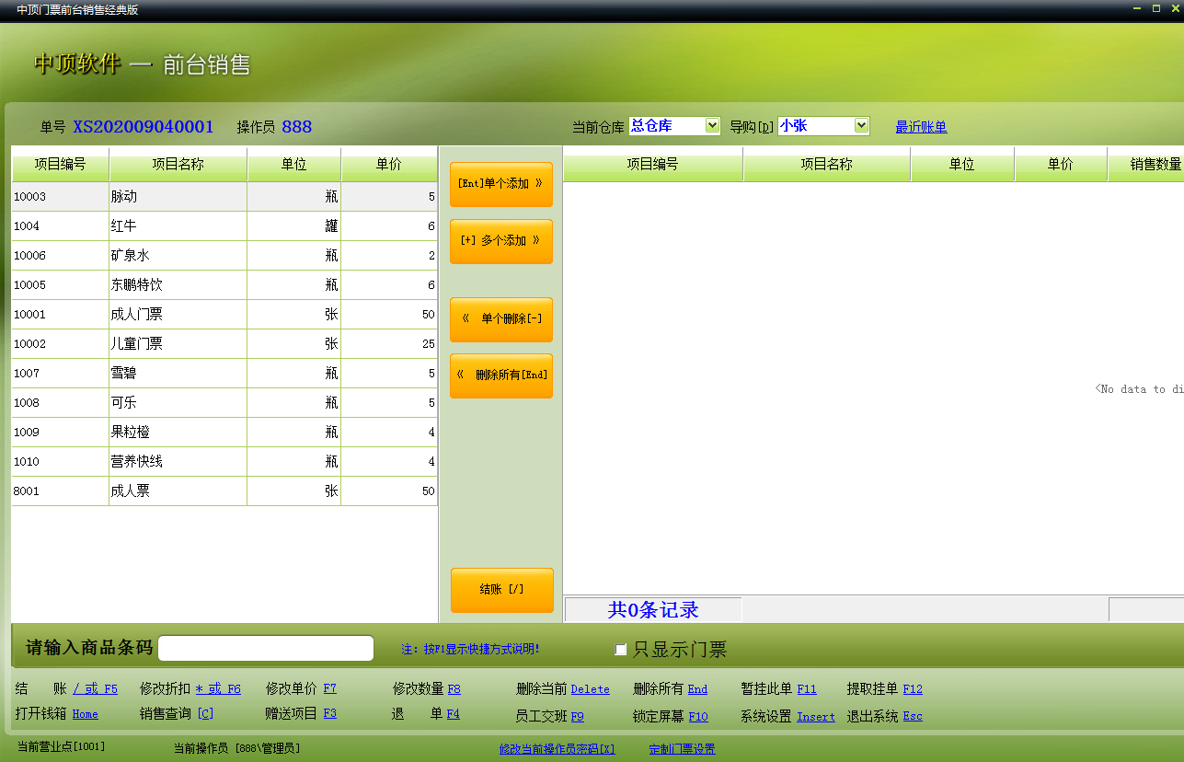Click the [C] 销售查询 link
Image resolution: width=1184 pixels, height=762 pixels.
205,714
